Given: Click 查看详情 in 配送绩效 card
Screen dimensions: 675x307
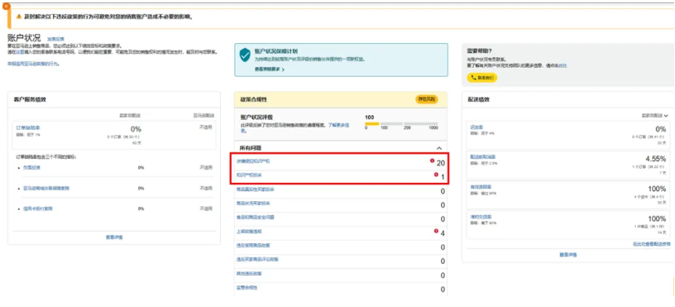Looking at the screenshot, I should (568, 255).
